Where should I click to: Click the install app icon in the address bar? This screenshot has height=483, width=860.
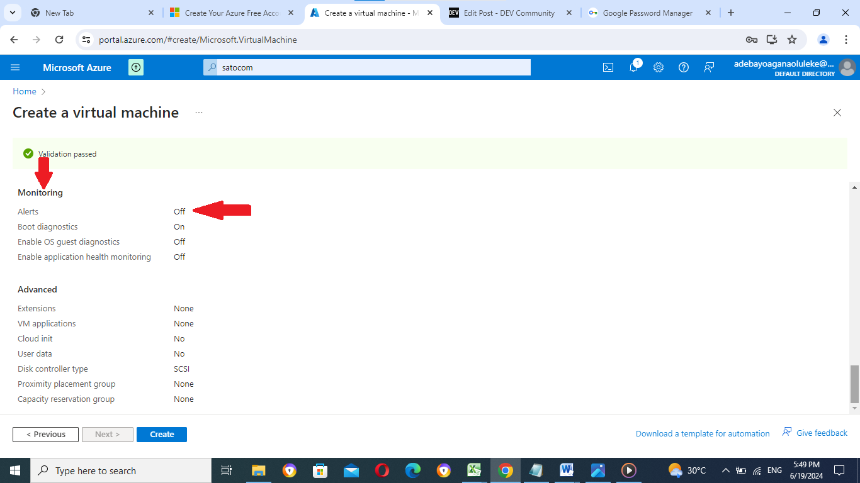coord(772,40)
